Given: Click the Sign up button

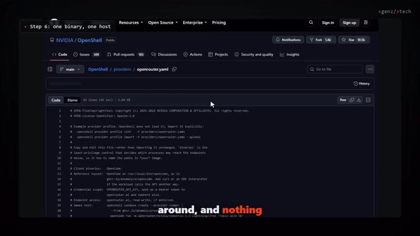Looking at the screenshot, I should pos(349,23).
